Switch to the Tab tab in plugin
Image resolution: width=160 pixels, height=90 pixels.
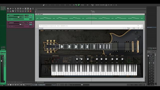tap(59, 30)
